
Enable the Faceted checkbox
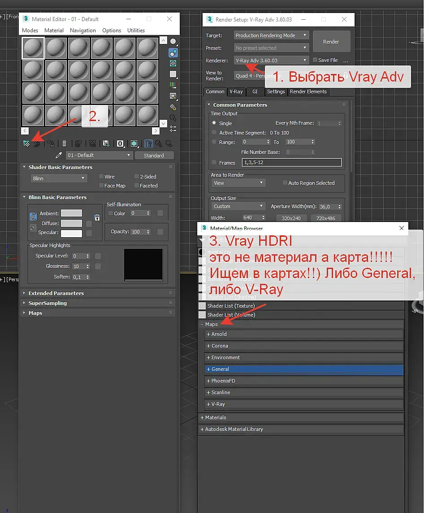137,186
